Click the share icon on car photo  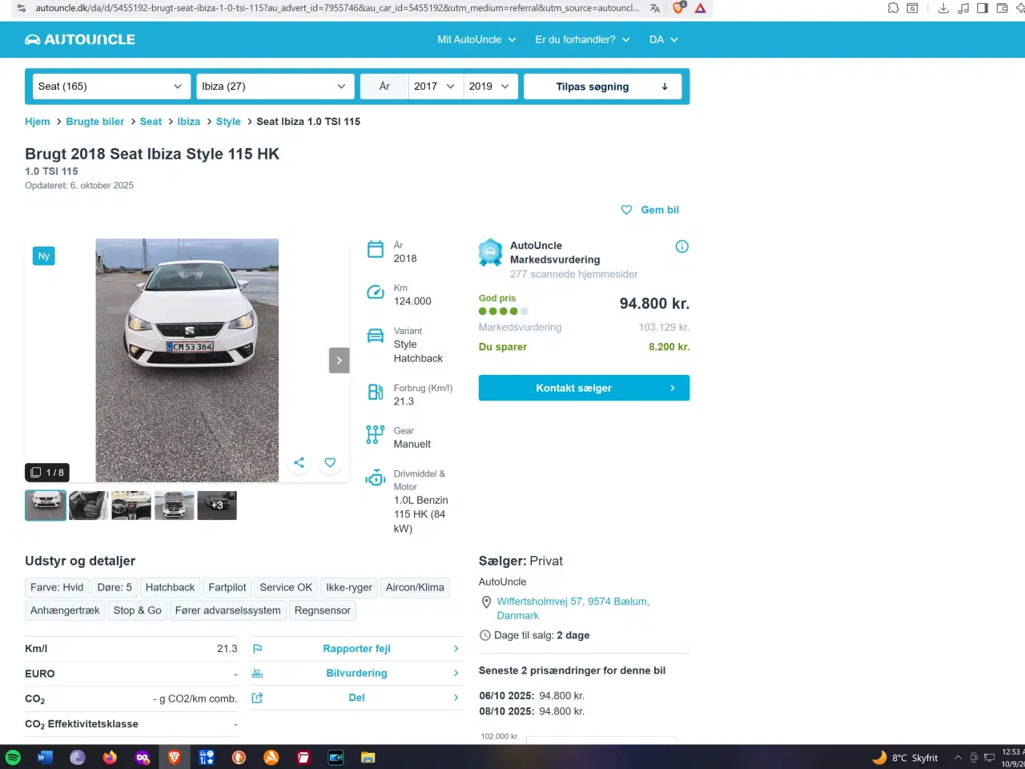299,462
